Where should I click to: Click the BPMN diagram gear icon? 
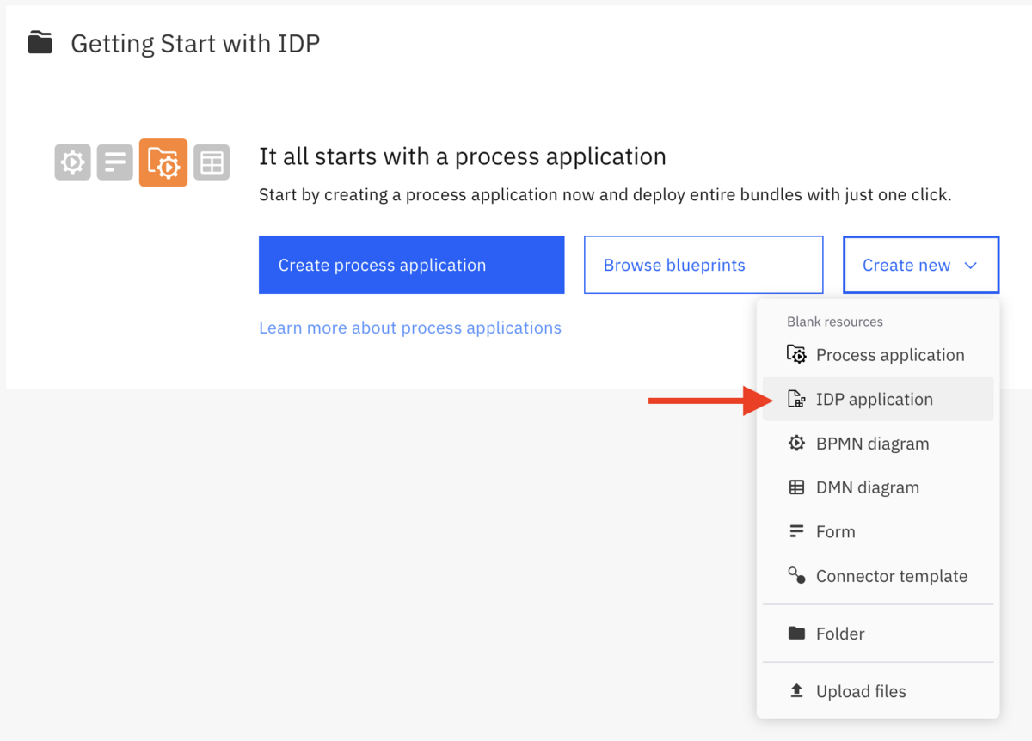(796, 444)
